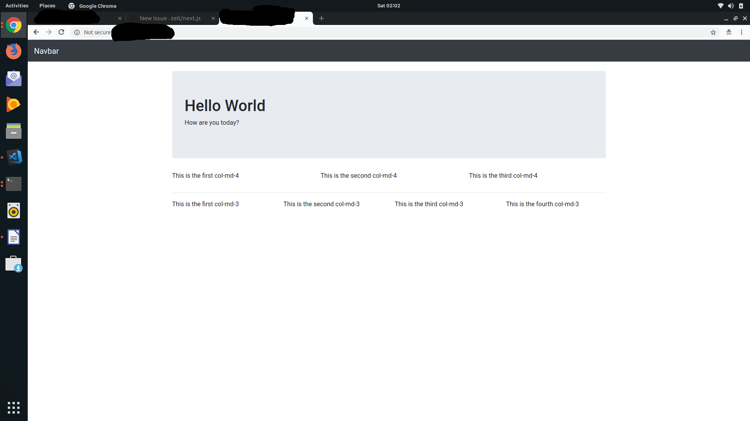Open the Files manager dock icon
750x421 pixels.
(14, 131)
